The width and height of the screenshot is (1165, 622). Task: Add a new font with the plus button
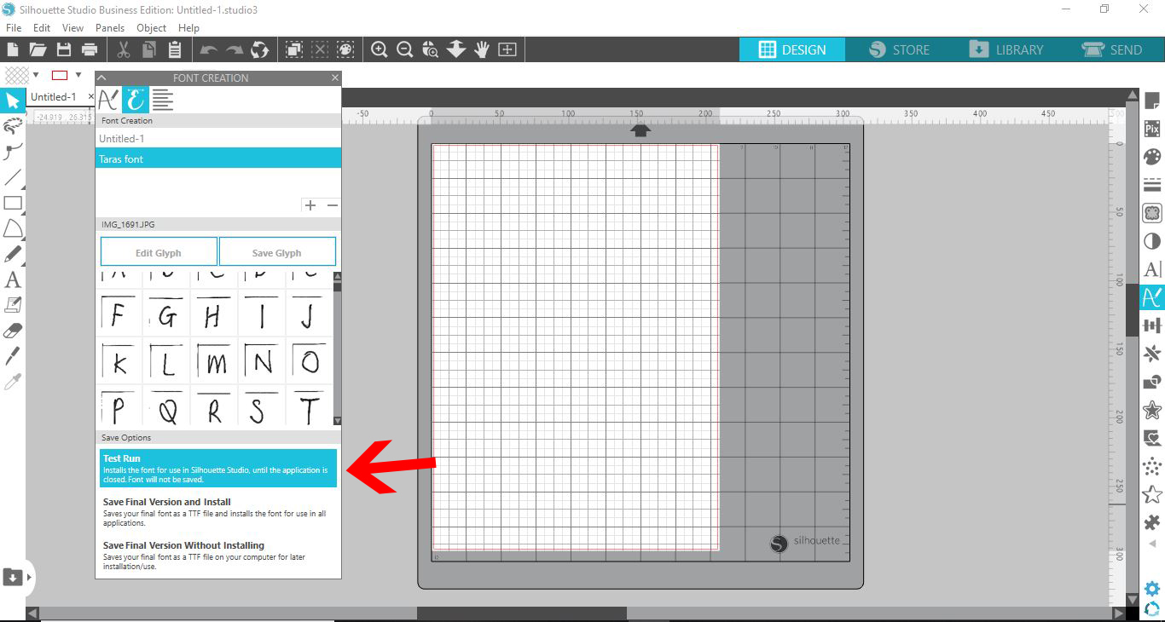tap(310, 205)
